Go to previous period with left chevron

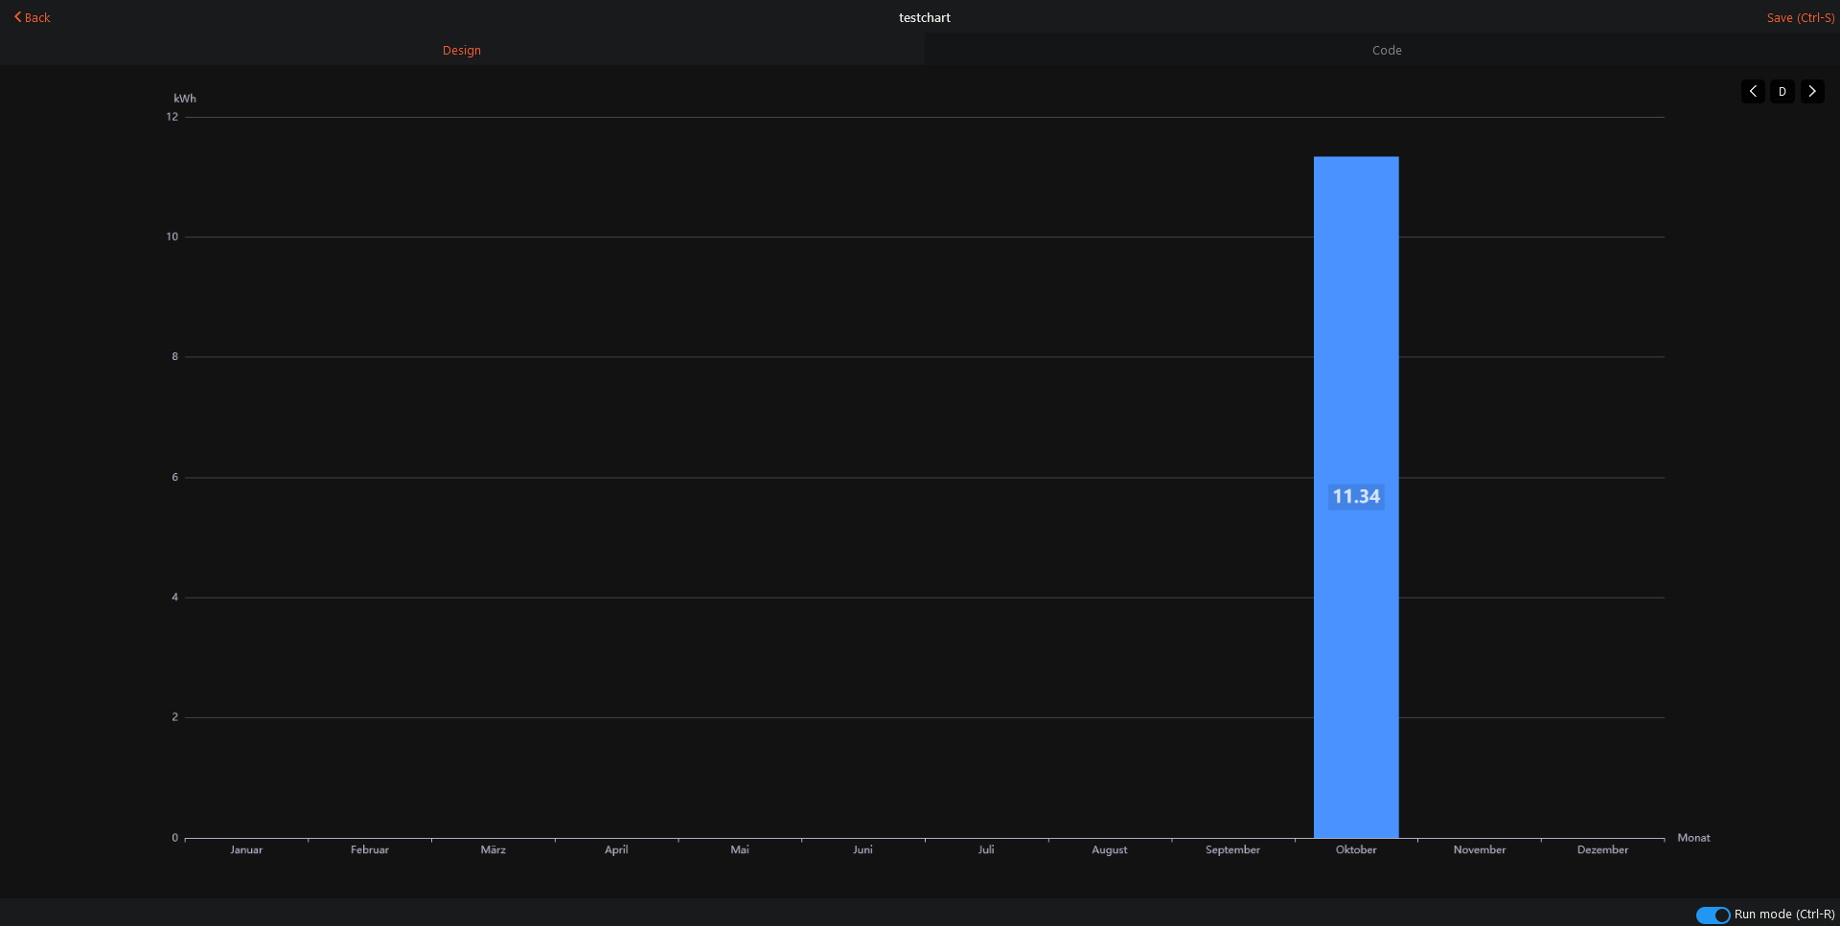pyautogui.click(x=1753, y=91)
